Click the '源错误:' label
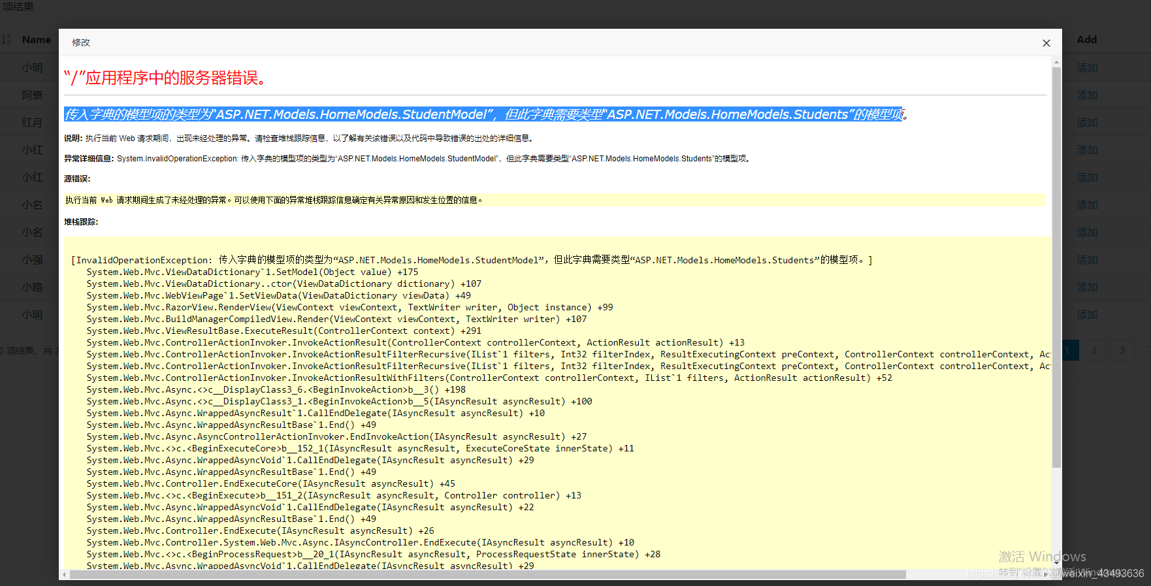This screenshot has height=586, width=1151. [77, 179]
